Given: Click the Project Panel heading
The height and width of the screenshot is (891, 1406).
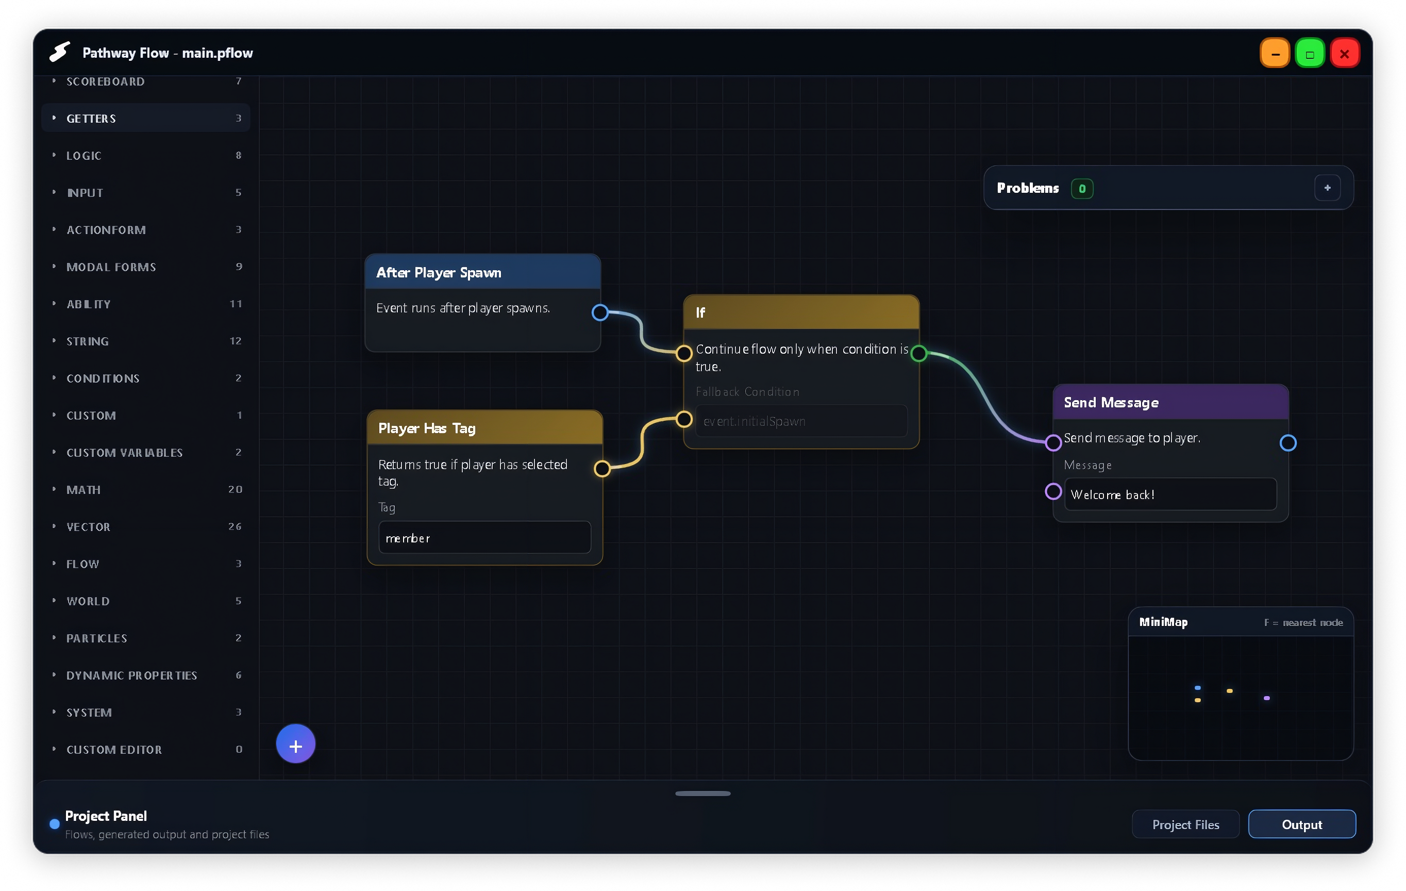Looking at the screenshot, I should (x=106, y=816).
